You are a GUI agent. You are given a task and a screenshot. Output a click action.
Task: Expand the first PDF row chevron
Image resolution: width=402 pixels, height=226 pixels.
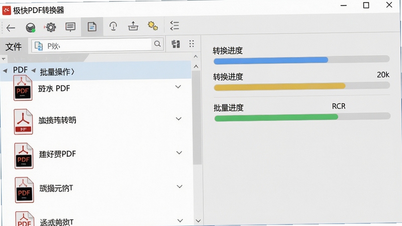[x=178, y=87]
